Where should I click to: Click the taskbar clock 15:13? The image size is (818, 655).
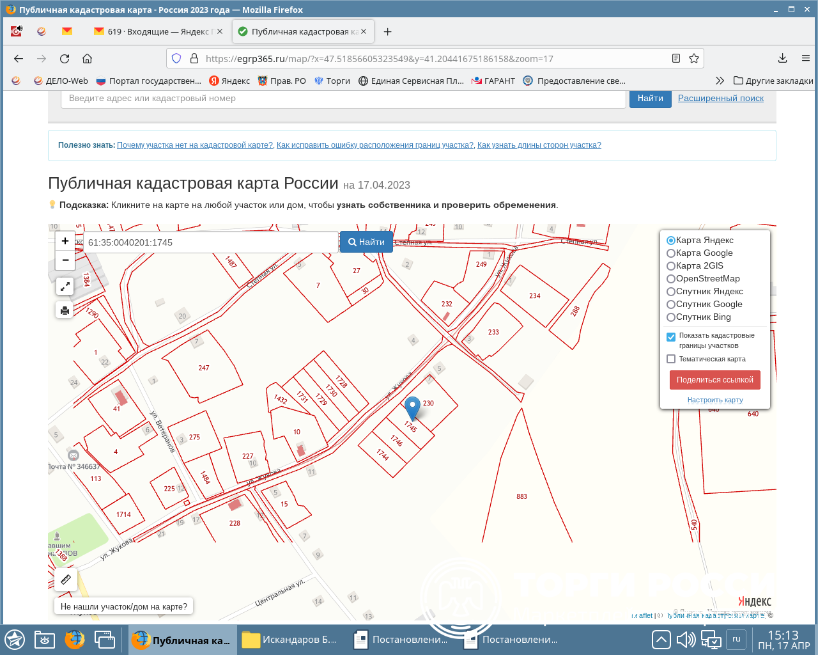tap(783, 640)
